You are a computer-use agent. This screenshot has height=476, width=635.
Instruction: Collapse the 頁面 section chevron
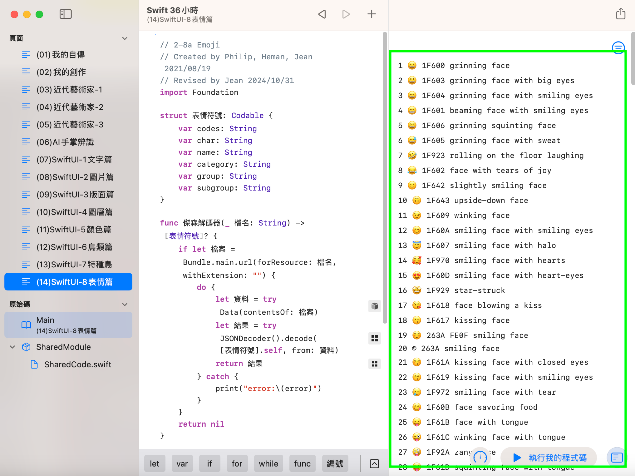click(125, 38)
